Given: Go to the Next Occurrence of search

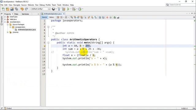Looking at the screenshot, I should (78, 17).
